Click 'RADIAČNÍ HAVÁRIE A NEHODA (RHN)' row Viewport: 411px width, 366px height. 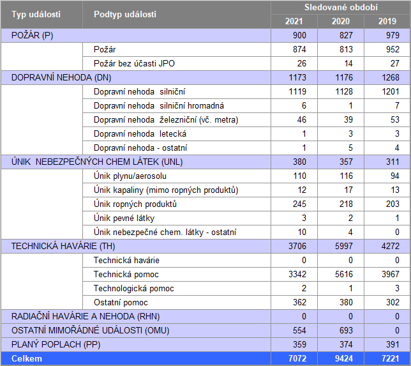tap(86, 317)
